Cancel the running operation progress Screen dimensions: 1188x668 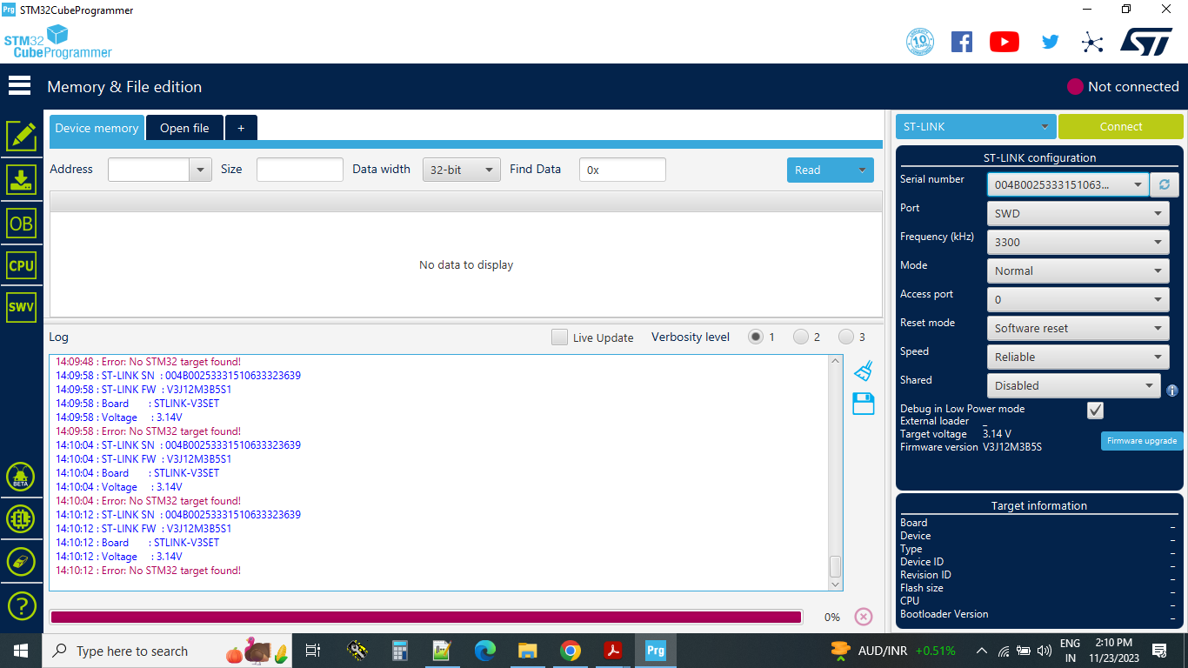[x=863, y=617]
